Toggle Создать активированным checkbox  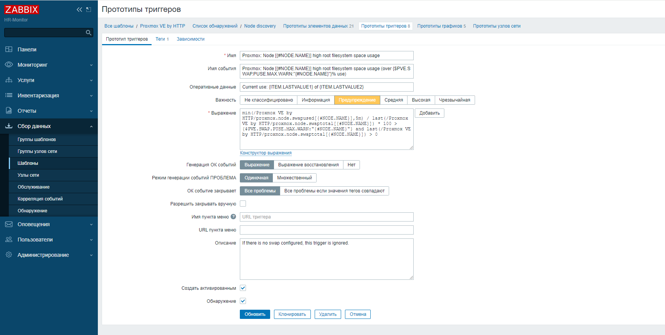243,288
